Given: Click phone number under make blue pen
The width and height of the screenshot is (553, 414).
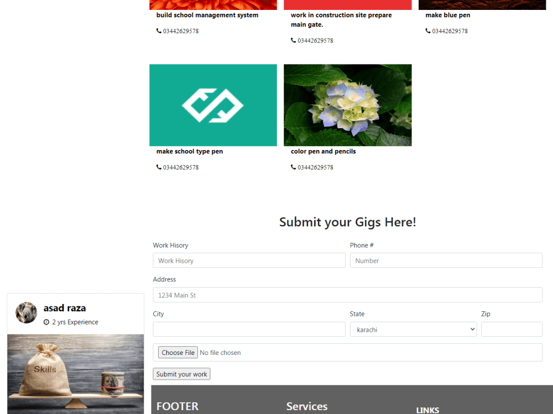Looking at the screenshot, I should click(450, 31).
